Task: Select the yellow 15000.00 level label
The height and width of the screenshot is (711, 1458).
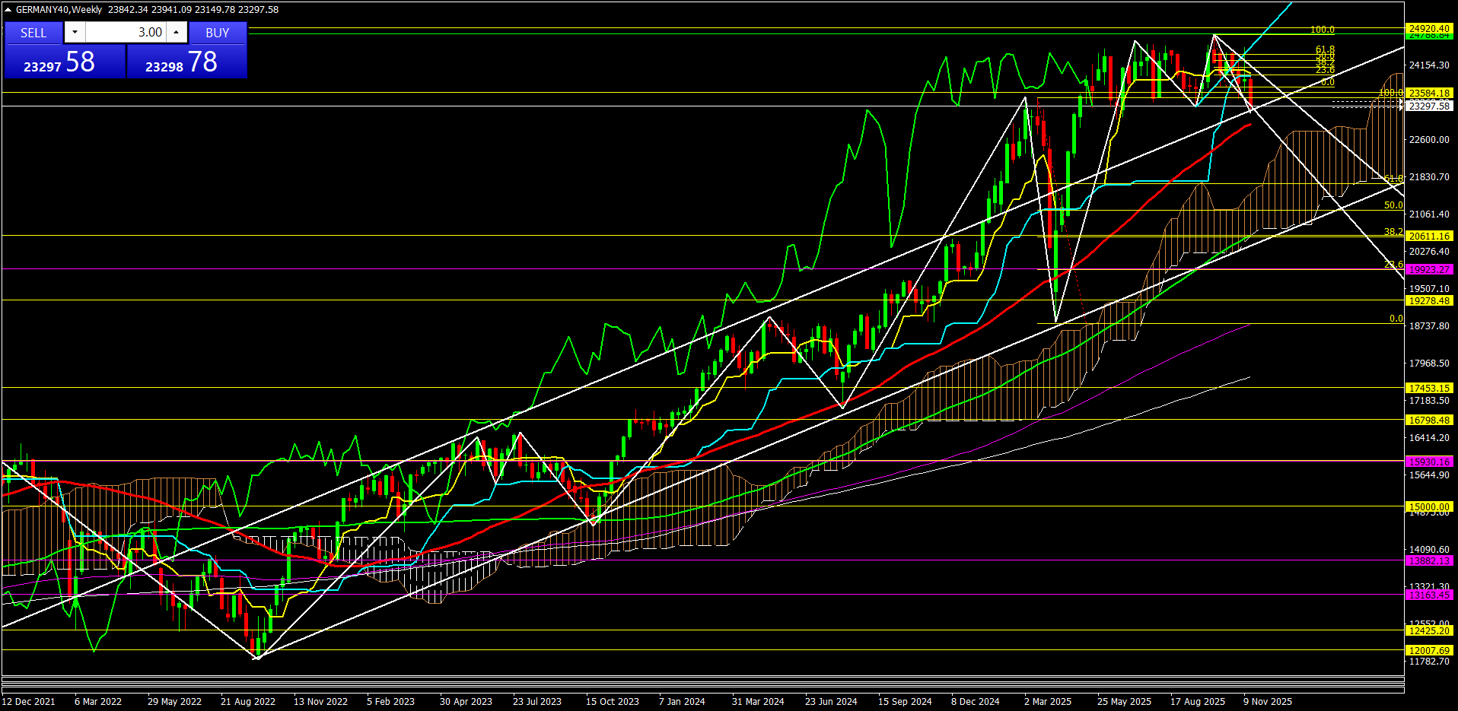Action: point(1429,507)
